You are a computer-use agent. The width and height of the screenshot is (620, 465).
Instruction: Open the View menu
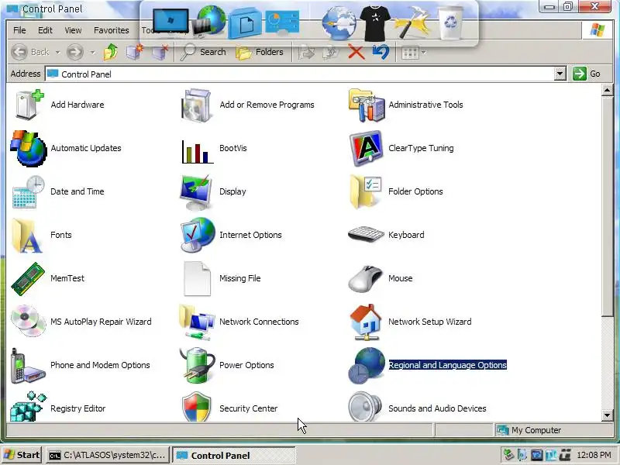click(x=73, y=30)
